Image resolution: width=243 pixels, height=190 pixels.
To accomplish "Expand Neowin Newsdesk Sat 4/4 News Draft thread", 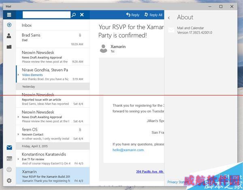I will point(18,117).
